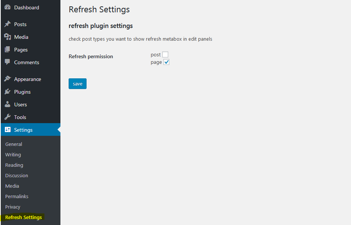
Task: Go to General settings submenu
Action: click(x=14, y=144)
